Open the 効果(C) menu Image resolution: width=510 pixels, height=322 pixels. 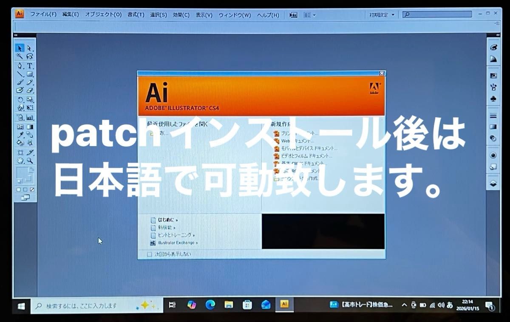[x=181, y=14]
